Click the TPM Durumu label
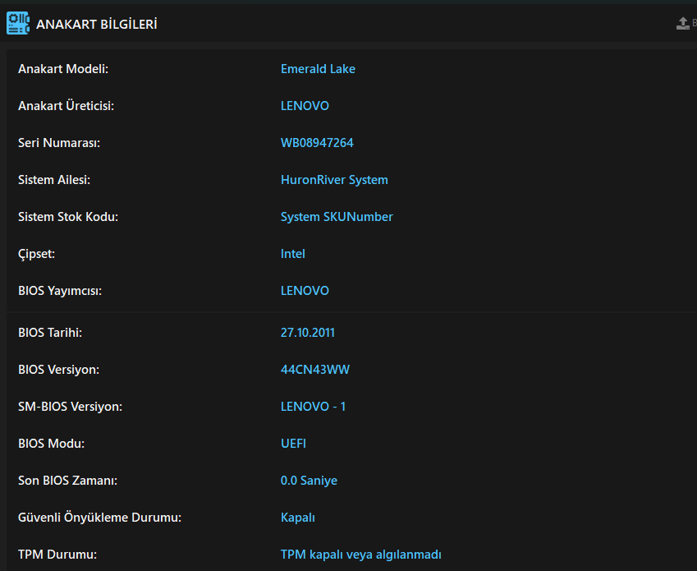The height and width of the screenshot is (571, 697). pyautogui.click(x=57, y=555)
